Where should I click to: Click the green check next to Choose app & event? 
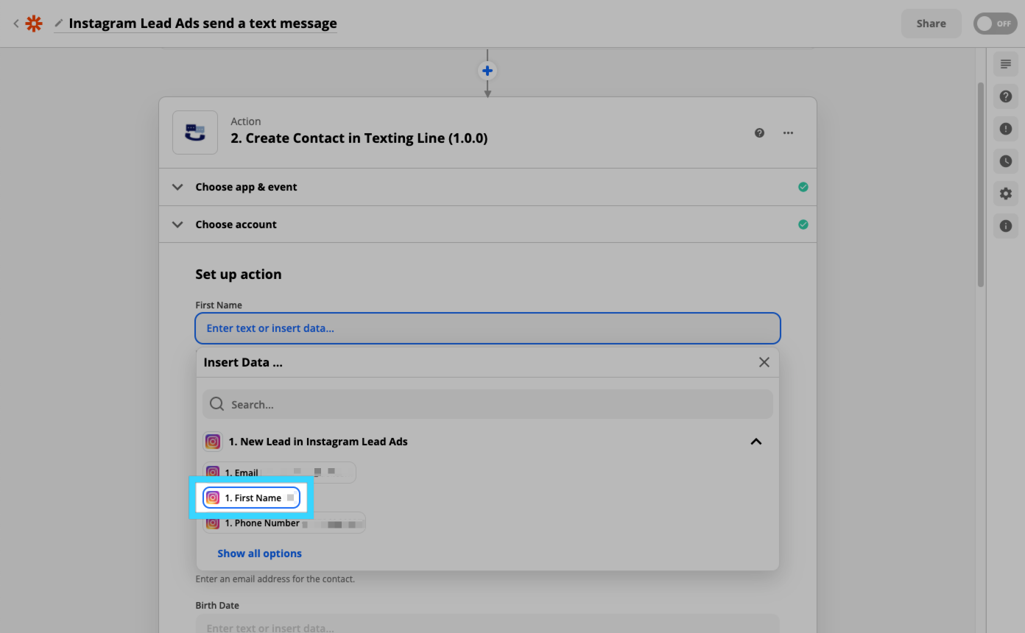(803, 187)
